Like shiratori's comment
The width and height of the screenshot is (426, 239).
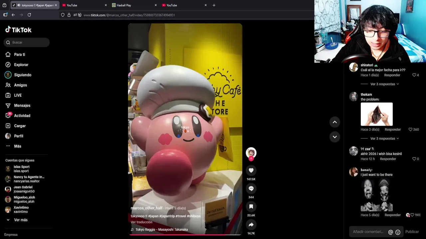[414, 75]
